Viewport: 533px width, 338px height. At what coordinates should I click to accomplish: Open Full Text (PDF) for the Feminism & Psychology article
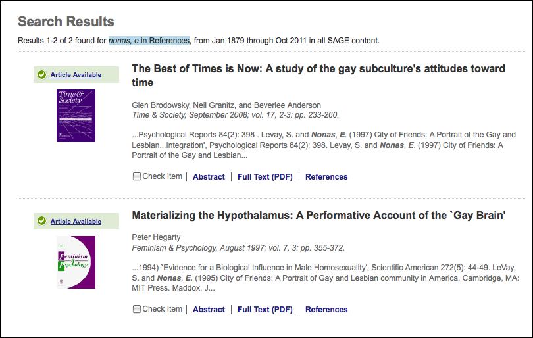point(265,310)
